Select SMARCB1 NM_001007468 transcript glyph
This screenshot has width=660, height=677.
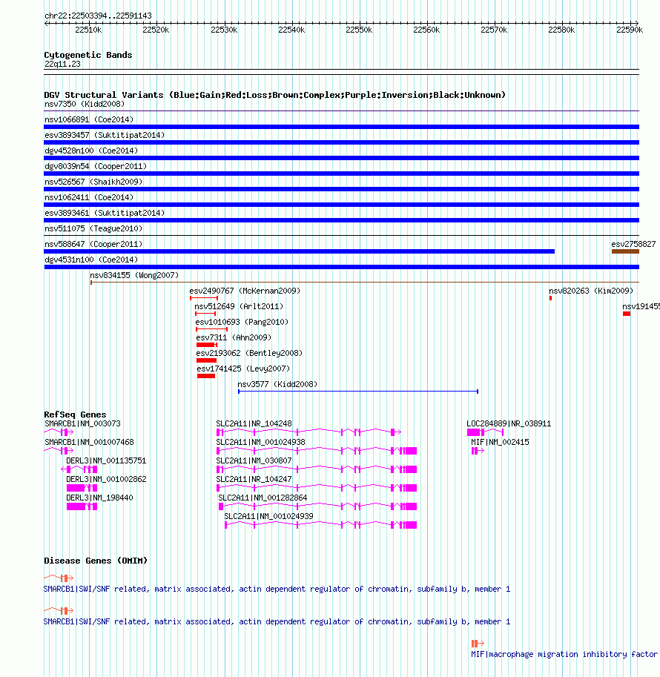tap(59, 450)
